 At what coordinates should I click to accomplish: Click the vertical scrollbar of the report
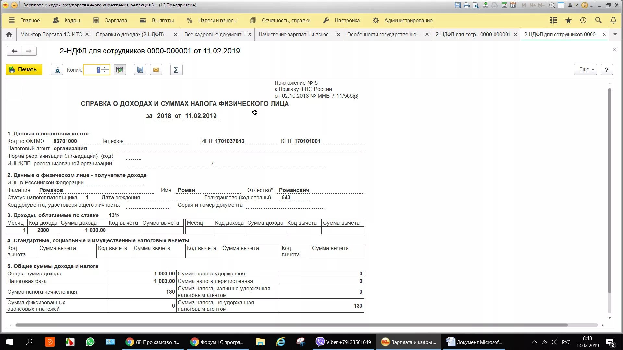tap(610, 191)
